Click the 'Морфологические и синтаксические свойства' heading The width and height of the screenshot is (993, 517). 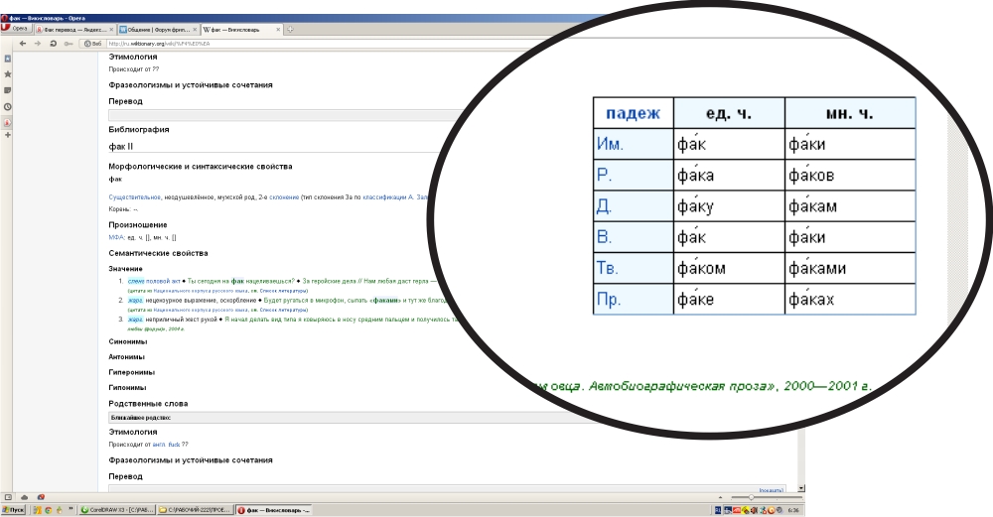pyautogui.click(x=201, y=167)
